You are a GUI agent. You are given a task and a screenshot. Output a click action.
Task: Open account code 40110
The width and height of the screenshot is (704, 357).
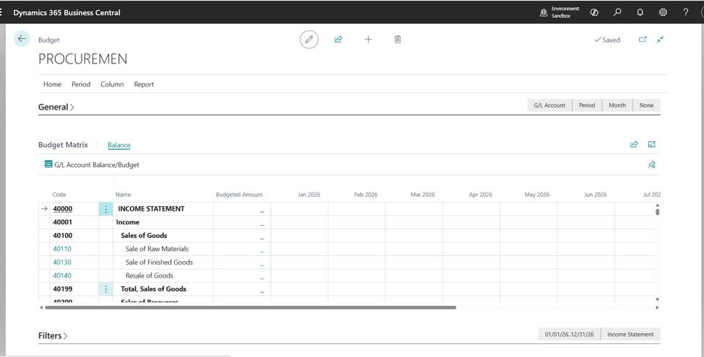click(x=62, y=249)
